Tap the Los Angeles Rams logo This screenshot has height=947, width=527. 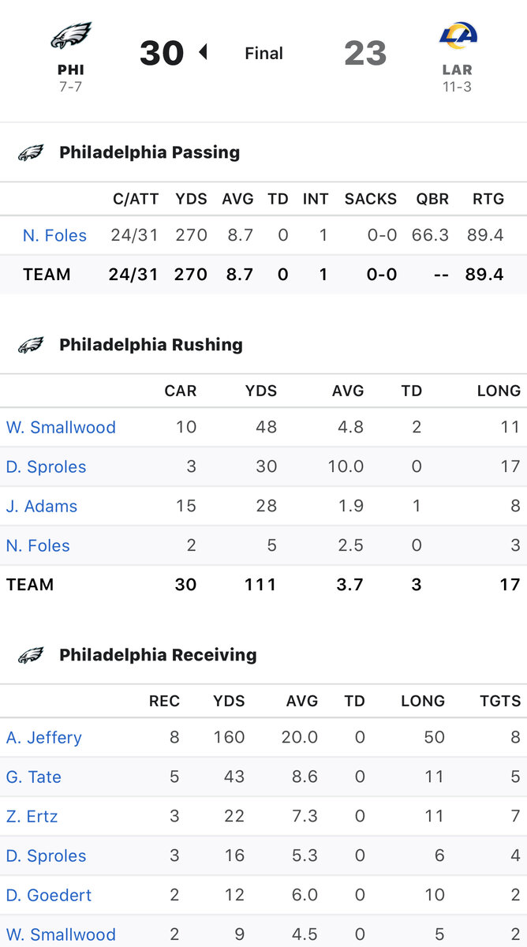pos(458,36)
